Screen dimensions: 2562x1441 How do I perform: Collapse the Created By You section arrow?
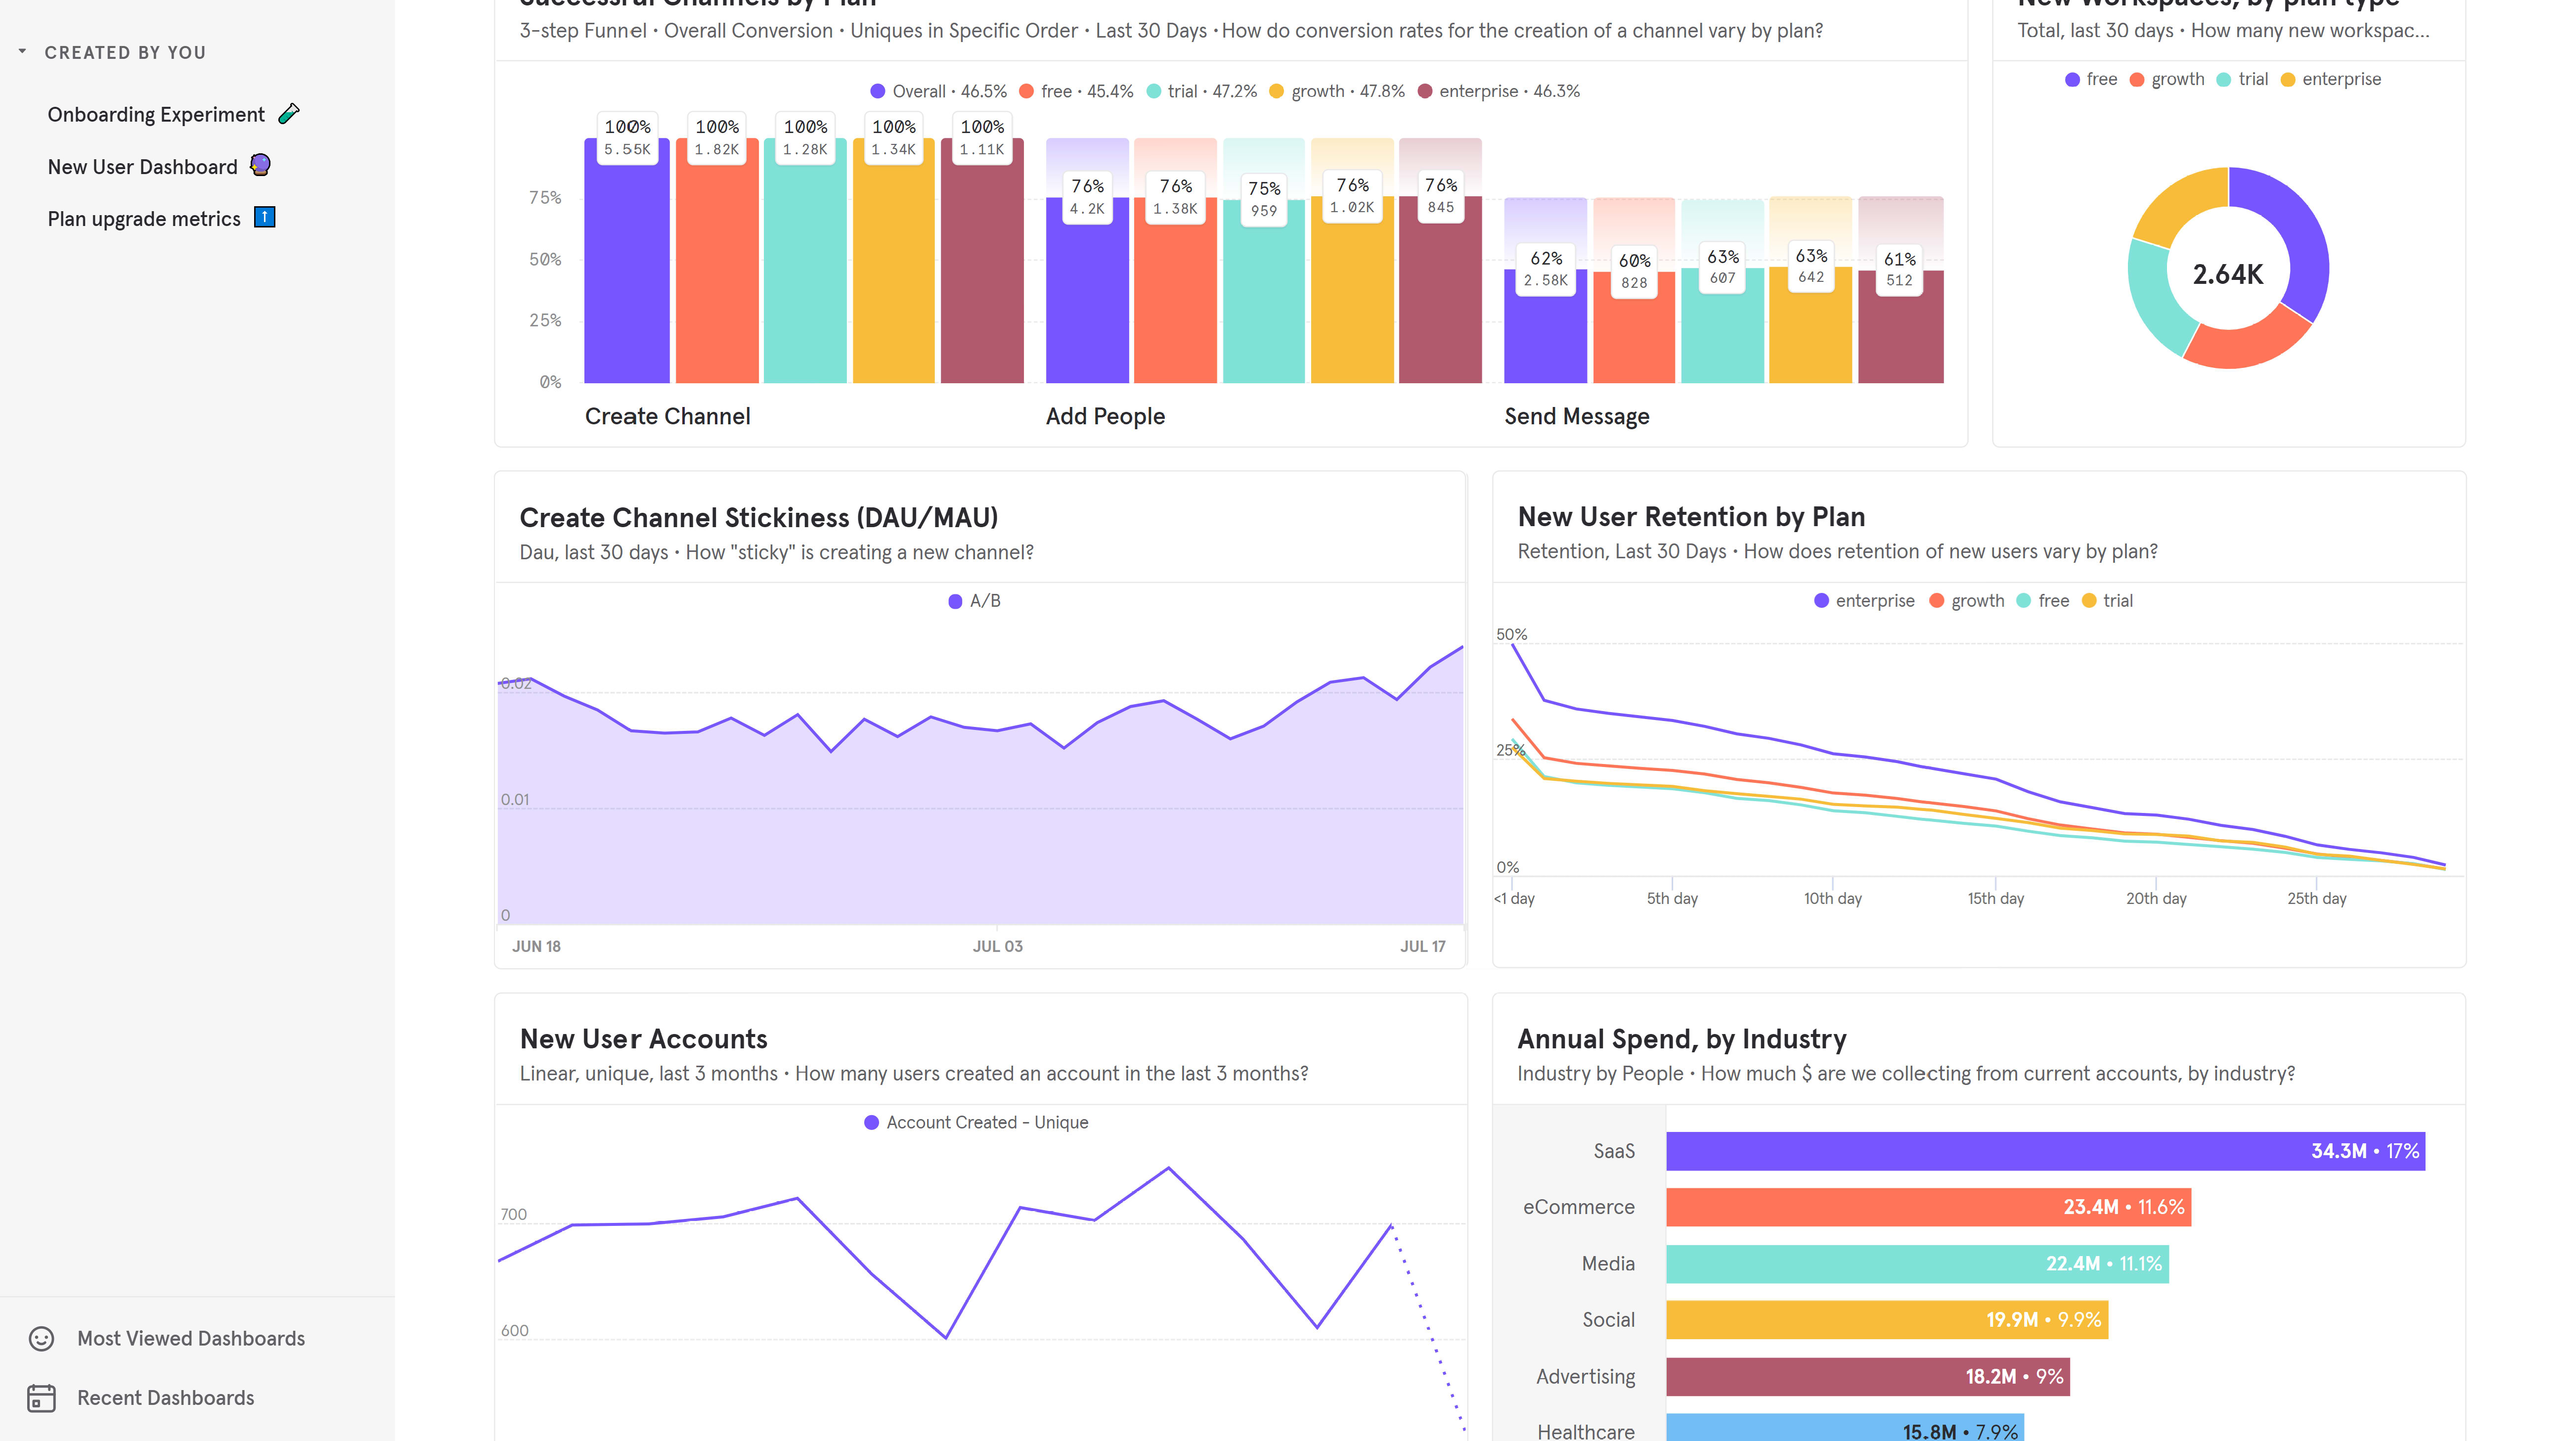(x=22, y=52)
